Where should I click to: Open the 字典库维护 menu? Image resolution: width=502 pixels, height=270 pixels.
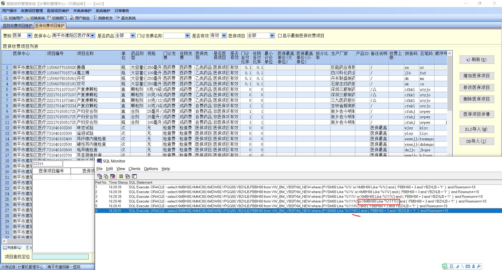82,11
